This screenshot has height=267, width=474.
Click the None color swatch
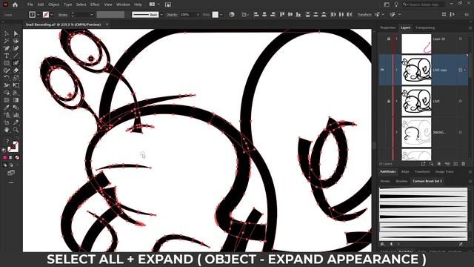(17, 157)
